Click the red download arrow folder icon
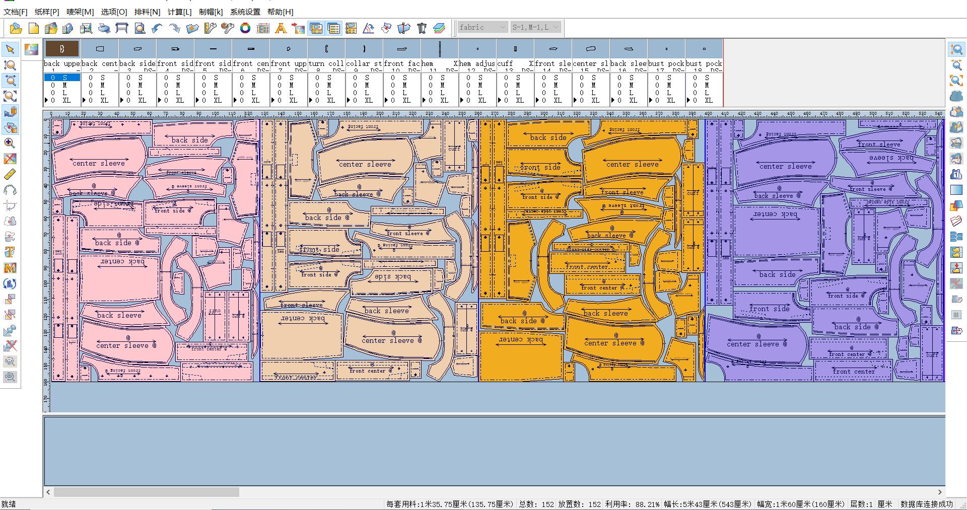 (x=956, y=268)
